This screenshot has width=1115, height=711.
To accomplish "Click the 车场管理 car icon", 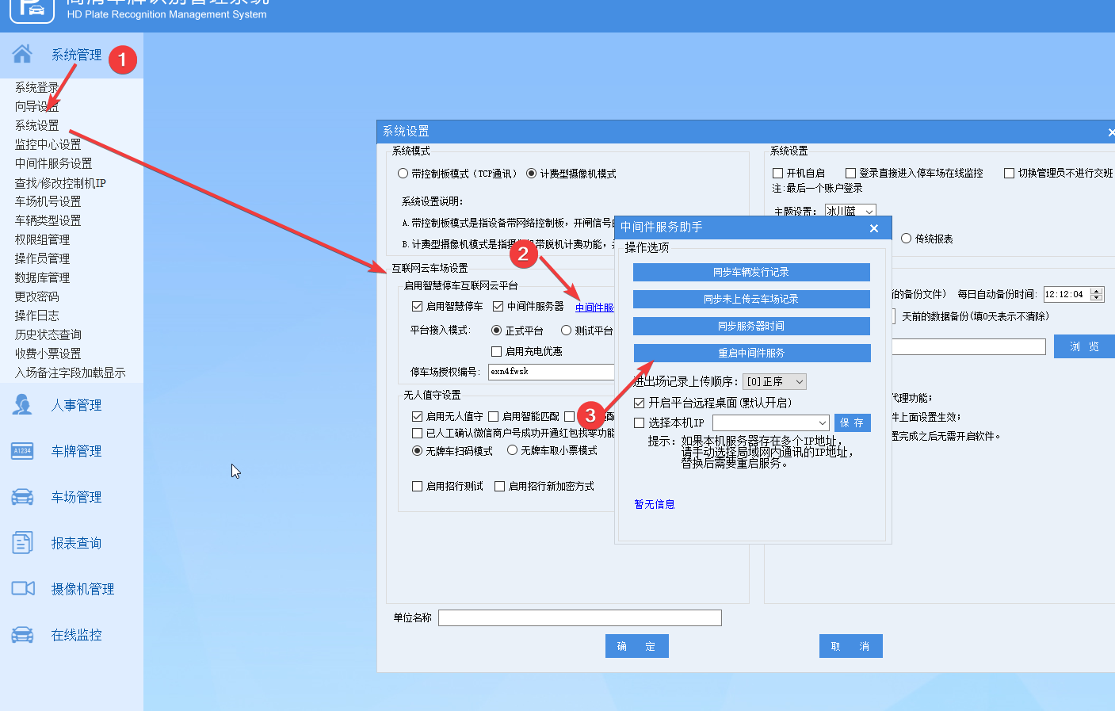I will pyautogui.click(x=22, y=497).
